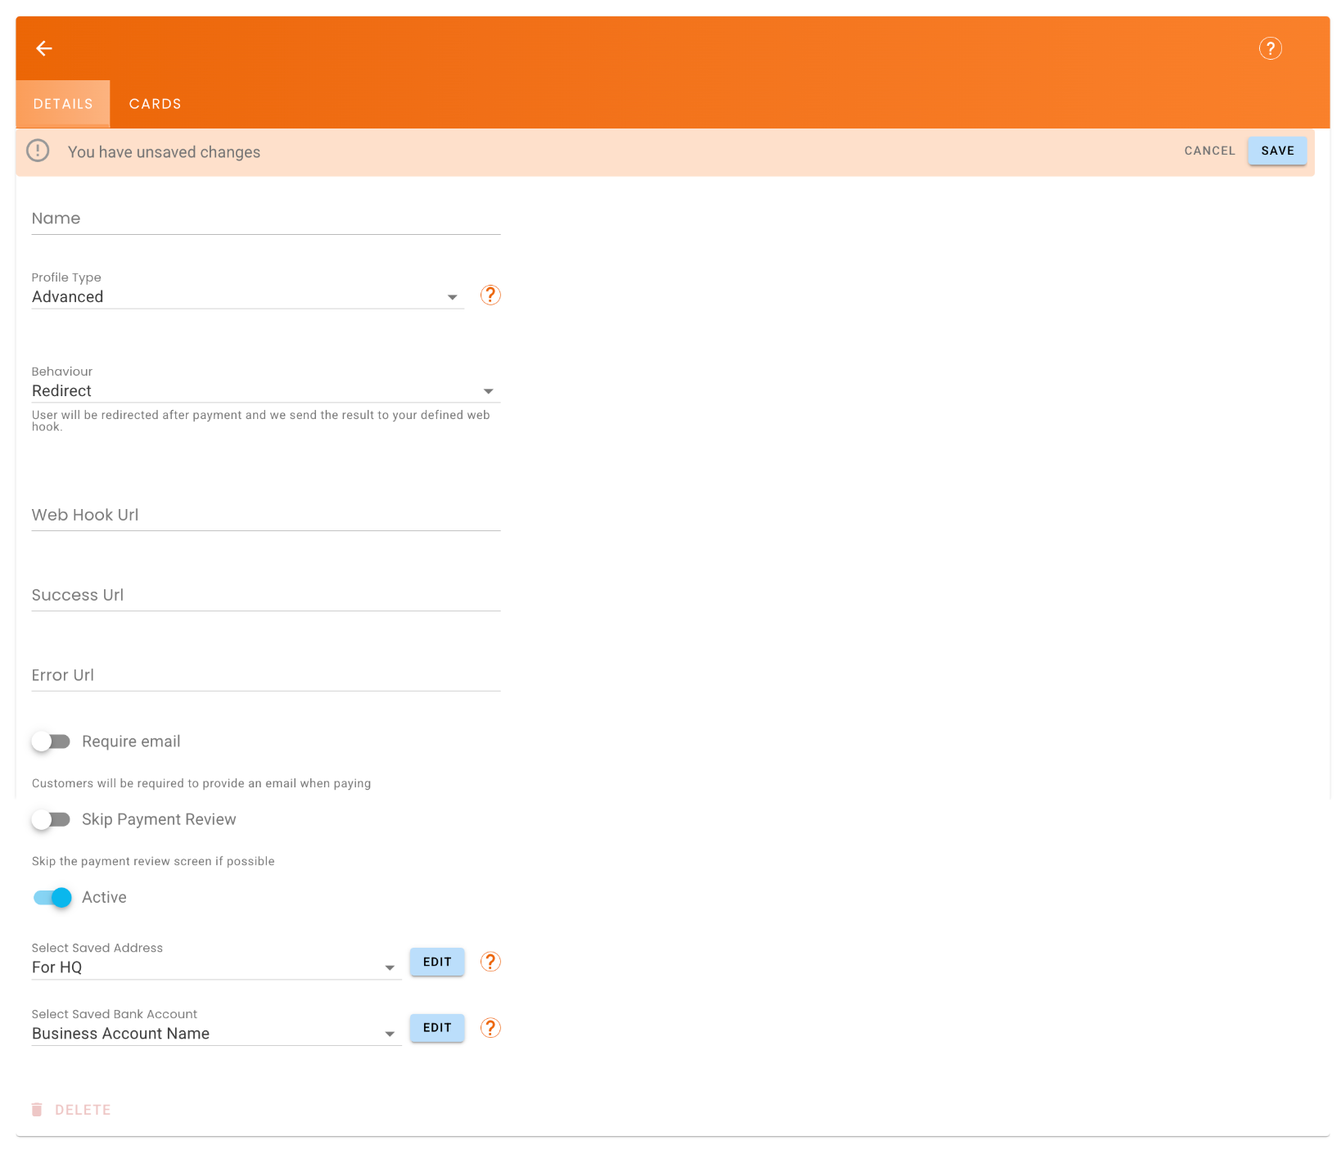Edit the saved address For HQ
1341x1163 pixels.
pyautogui.click(x=437, y=962)
